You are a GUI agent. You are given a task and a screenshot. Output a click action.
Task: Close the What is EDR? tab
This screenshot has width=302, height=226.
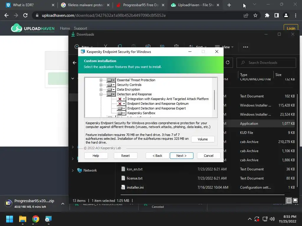pyautogui.click(x=53, y=5)
